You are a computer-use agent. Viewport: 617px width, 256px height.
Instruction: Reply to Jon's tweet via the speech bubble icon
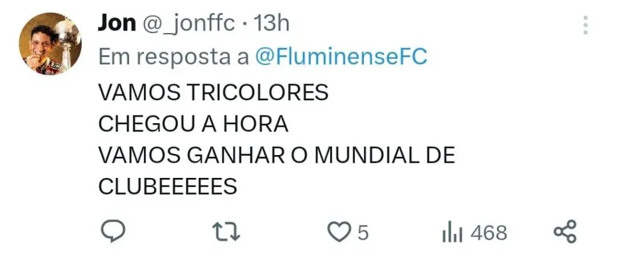pyautogui.click(x=112, y=231)
